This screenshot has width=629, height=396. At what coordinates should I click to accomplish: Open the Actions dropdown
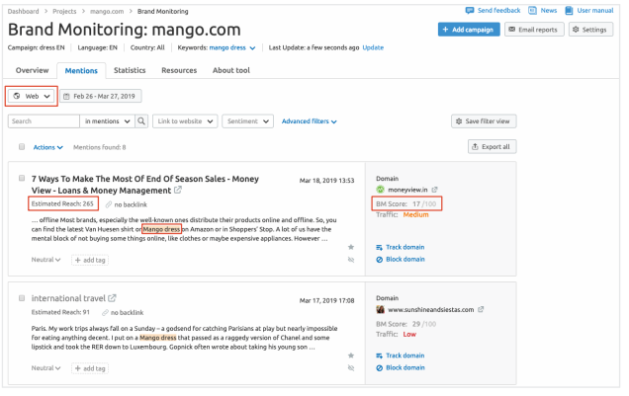pyautogui.click(x=48, y=147)
